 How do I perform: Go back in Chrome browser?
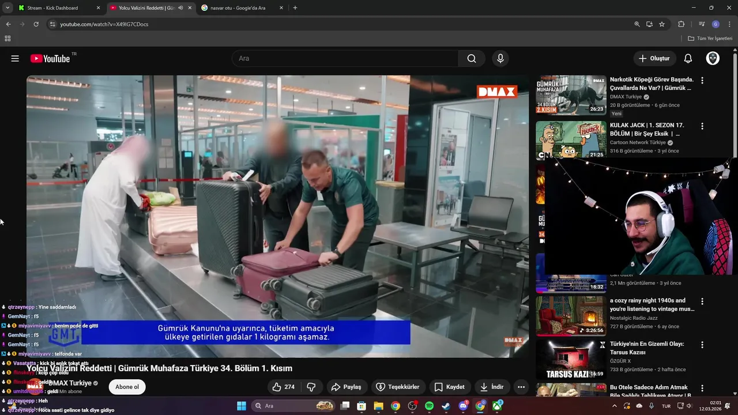(8, 24)
